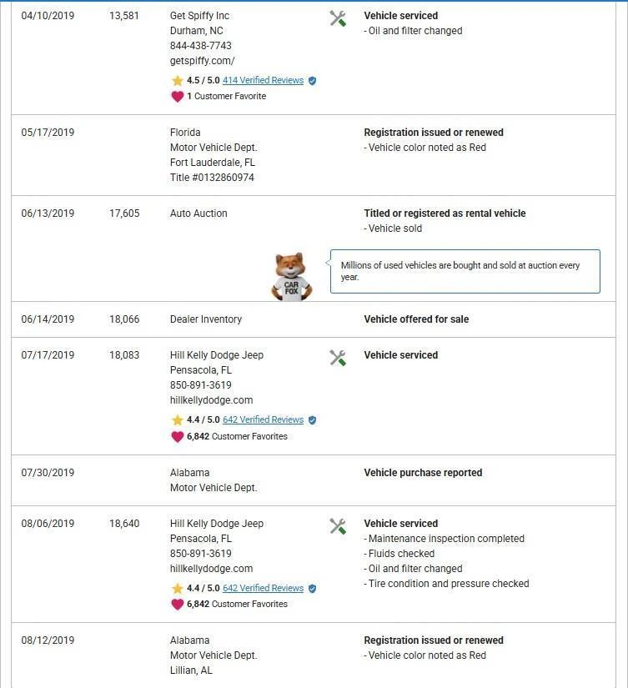Screen dimensions: 628x688
Task: Click the wrench icon for 07/17/2019 service
Action: coord(338,358)
